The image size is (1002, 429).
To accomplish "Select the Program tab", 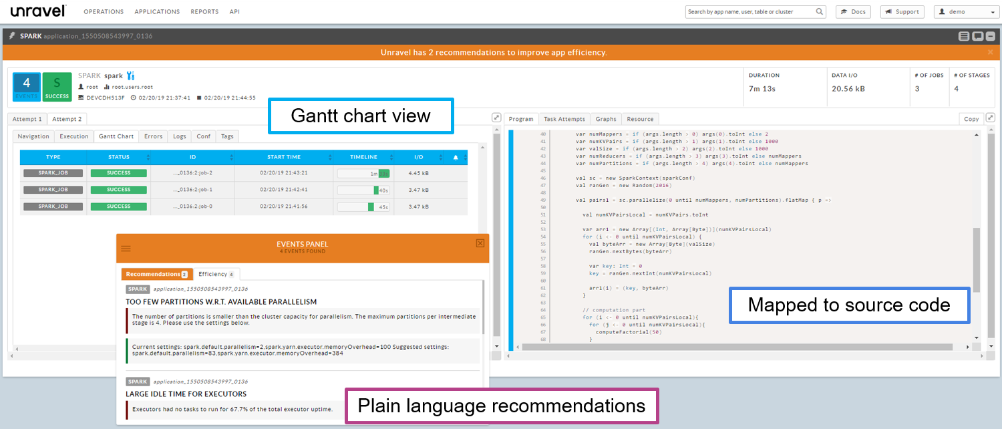I will 521,119.
